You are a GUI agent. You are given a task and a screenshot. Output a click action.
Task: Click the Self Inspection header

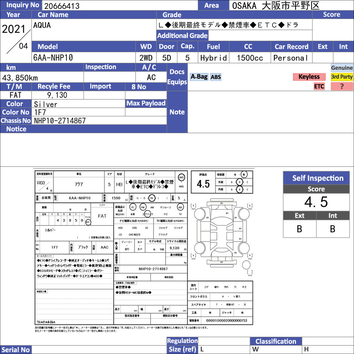point(316,178)
